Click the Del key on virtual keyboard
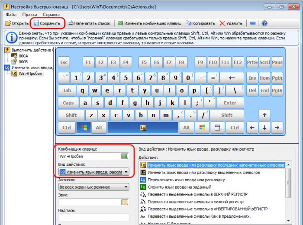 [252, 90]
